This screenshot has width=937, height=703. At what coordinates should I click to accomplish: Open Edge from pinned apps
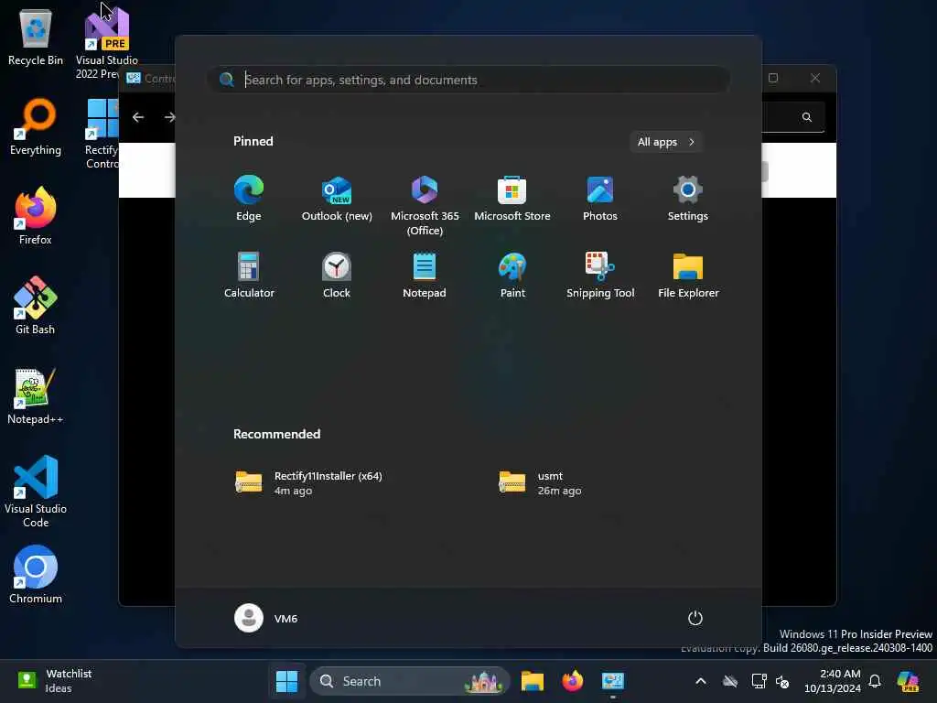click(x=249, y=199)
